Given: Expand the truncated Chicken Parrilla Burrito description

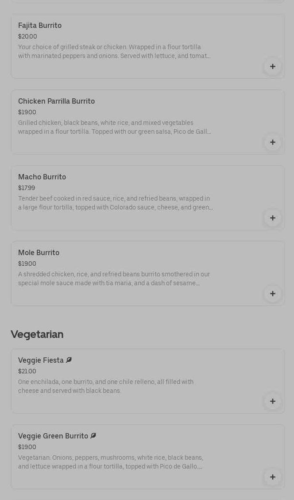Looking at the screenshot, I should 114,128.
